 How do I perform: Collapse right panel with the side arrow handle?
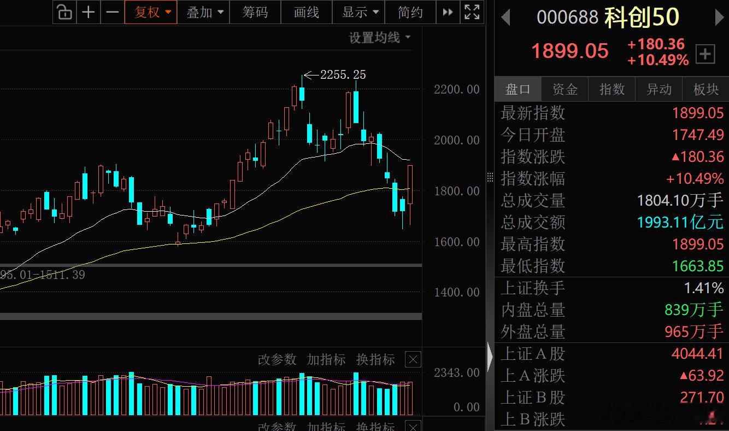pyautogui.click(x=490, y=357)
